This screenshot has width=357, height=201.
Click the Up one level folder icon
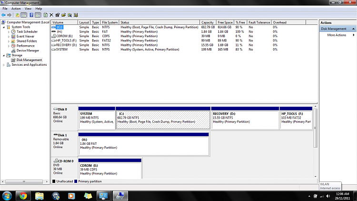18,15
